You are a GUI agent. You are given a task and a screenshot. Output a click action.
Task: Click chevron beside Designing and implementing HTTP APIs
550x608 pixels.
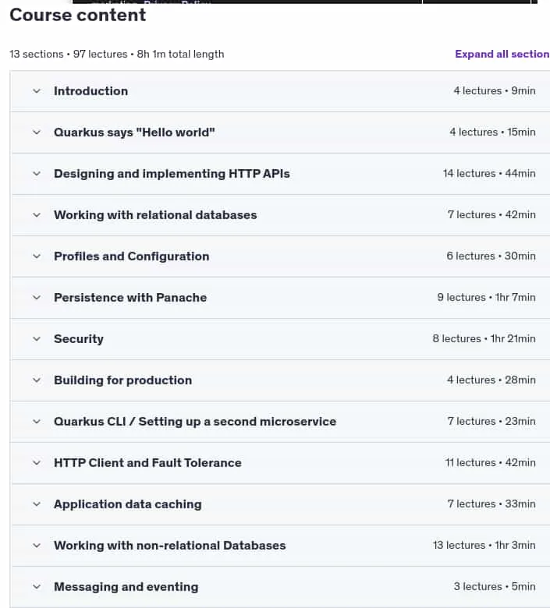(x=37, y=174)
